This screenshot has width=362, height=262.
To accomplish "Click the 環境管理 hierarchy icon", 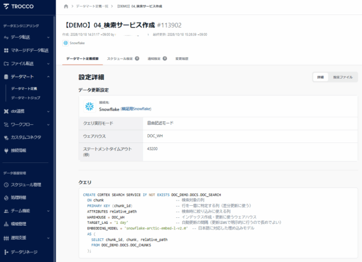I will 6,224.
